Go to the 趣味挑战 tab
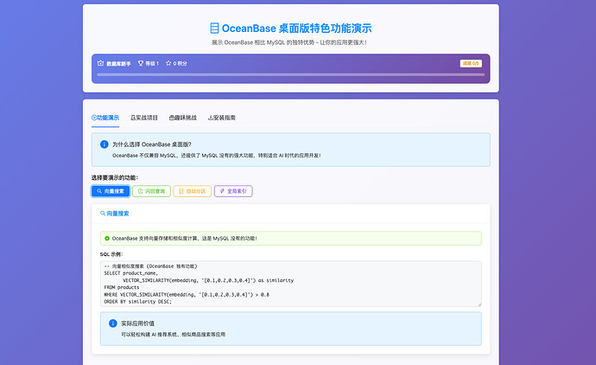This screenshot has width=596, height=365. pos(183,118)
